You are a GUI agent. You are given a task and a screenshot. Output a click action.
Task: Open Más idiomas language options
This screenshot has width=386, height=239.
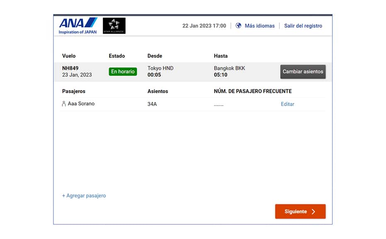(259, 26)
